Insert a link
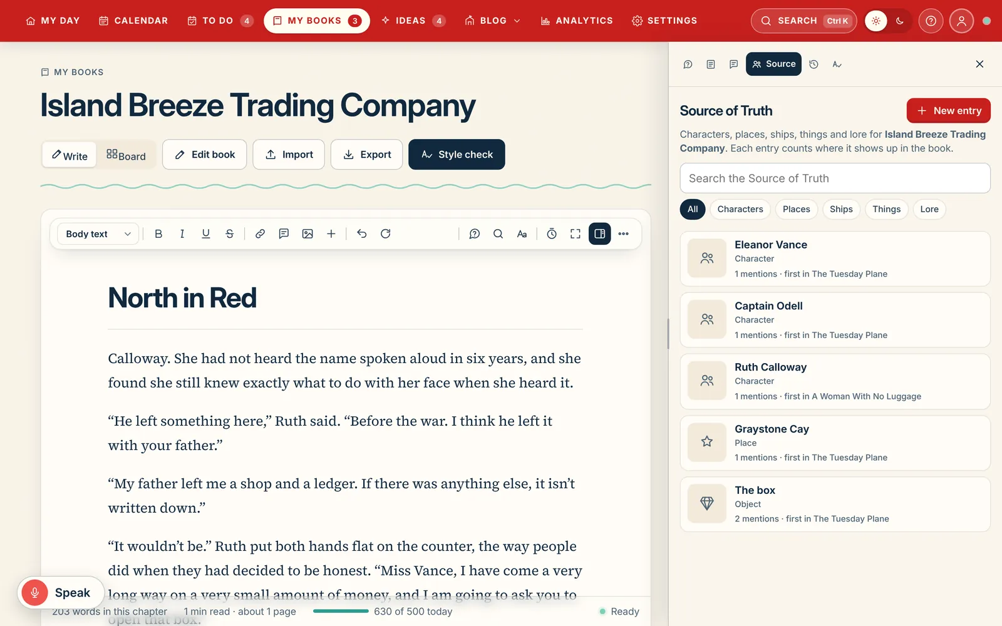The height and width of the screenshot is (626, 1002). coord(260,233)
